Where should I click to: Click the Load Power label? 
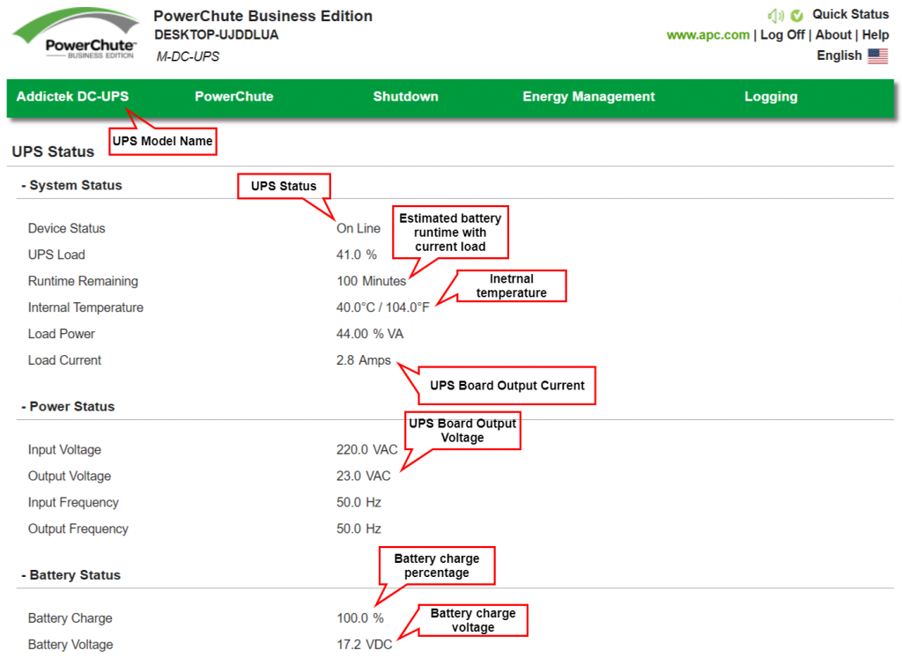point(62,334)
